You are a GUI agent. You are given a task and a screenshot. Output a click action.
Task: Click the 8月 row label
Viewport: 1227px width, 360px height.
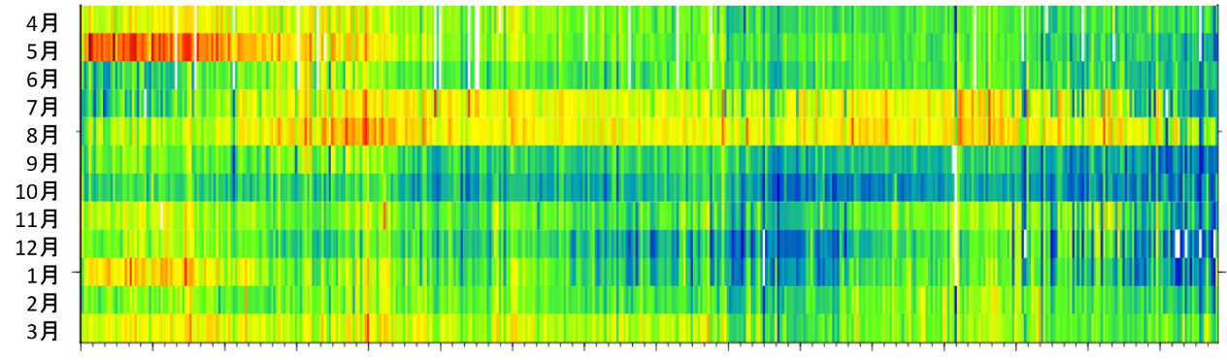coord(43,134)
